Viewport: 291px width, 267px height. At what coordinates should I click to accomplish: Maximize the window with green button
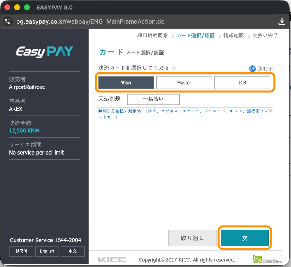pyautogui.click(x=27, y=8)
